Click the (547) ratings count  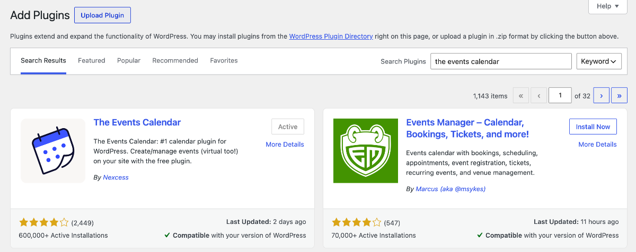pyautogui.click(x=392, y=223)
